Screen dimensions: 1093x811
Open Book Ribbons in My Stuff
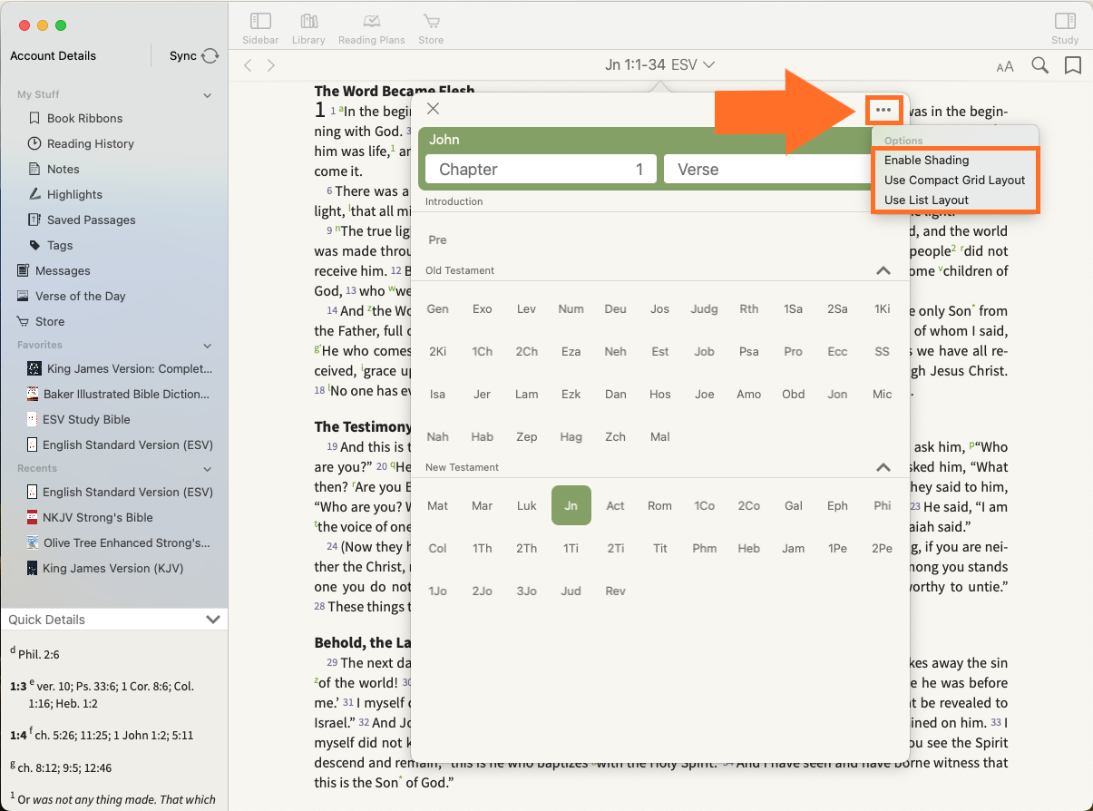click(x=84, y=118)
